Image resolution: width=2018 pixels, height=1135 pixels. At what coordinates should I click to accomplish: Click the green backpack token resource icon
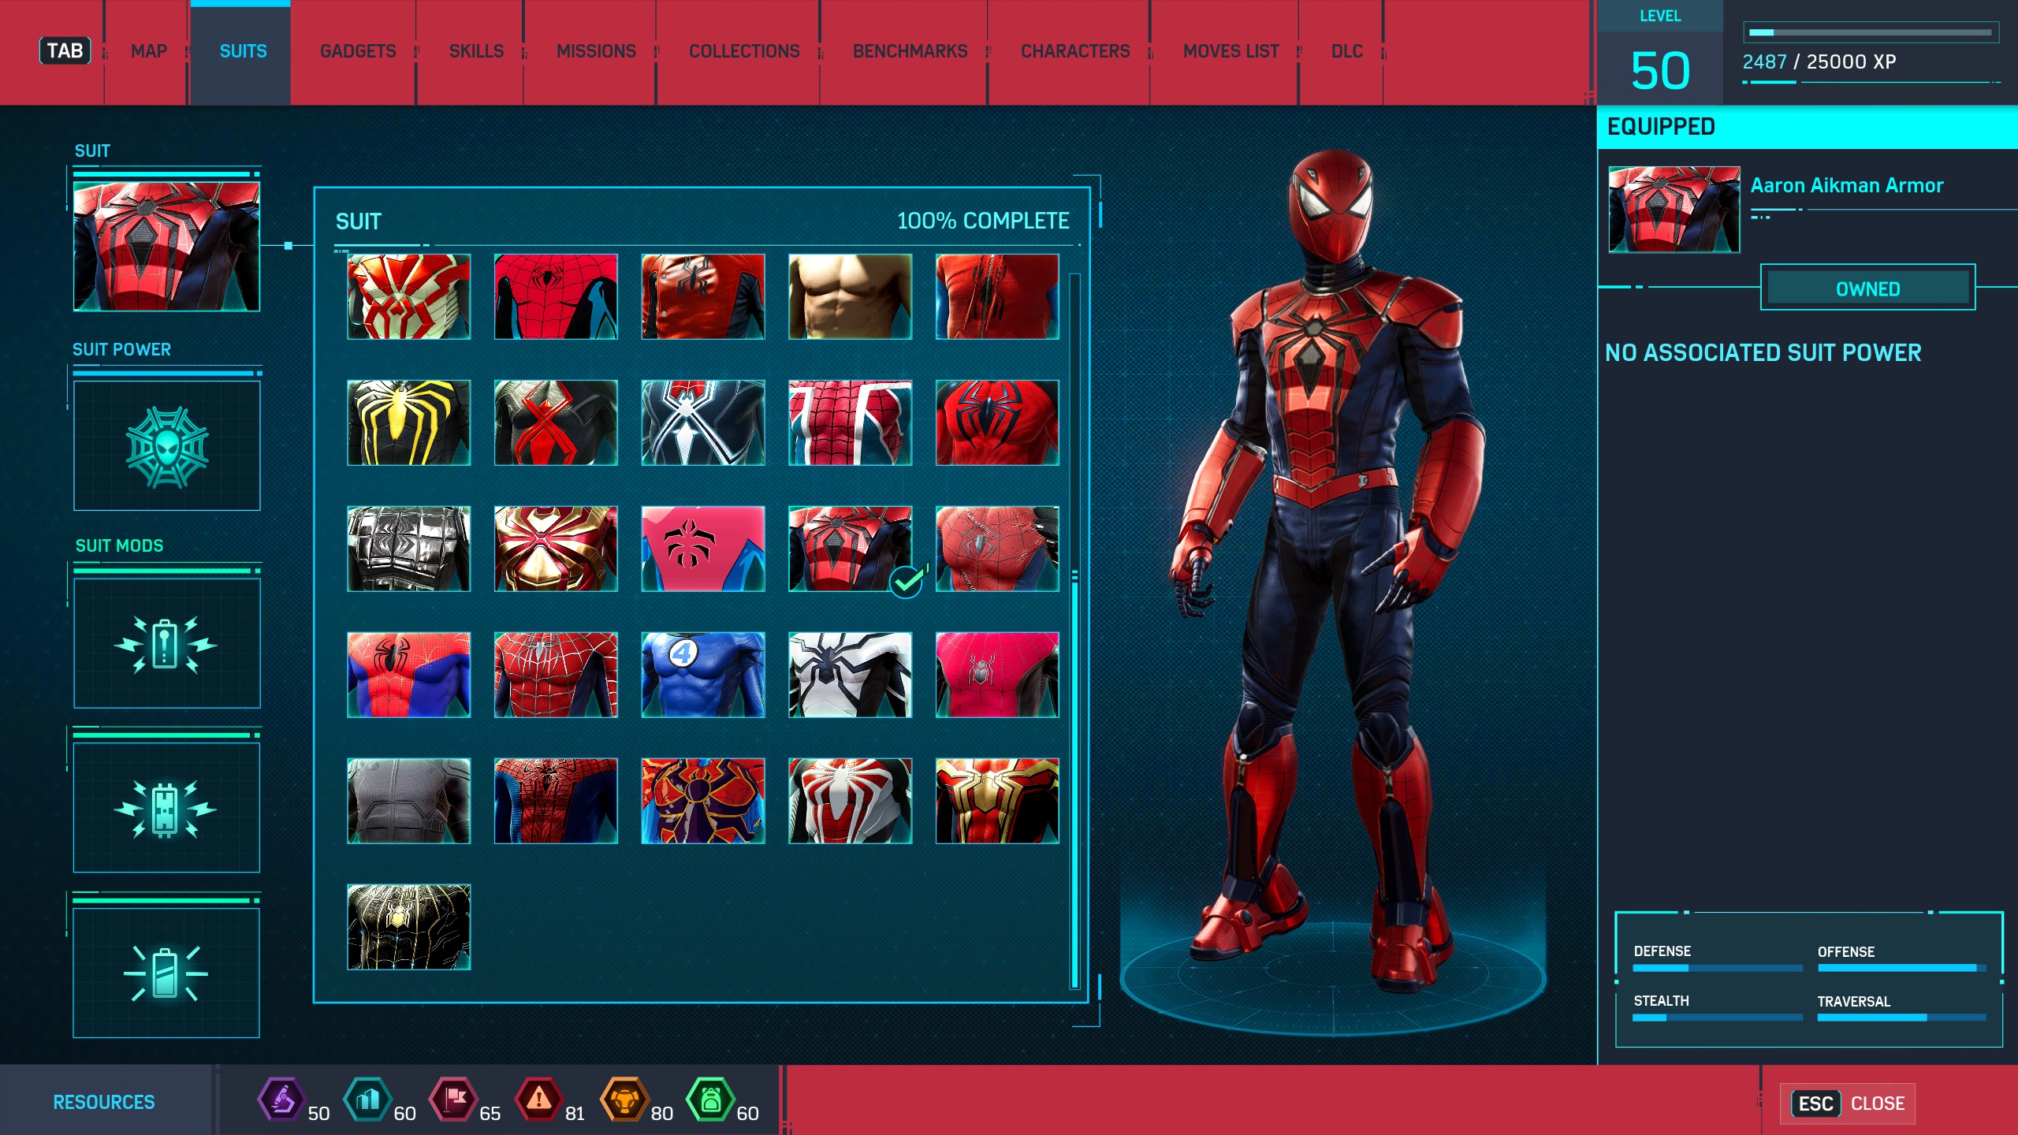pos(710,1099)
